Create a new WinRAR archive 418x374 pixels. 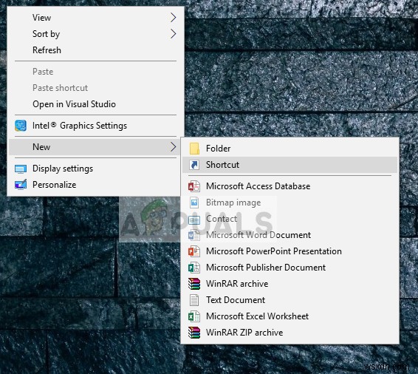tap(290, 284)
